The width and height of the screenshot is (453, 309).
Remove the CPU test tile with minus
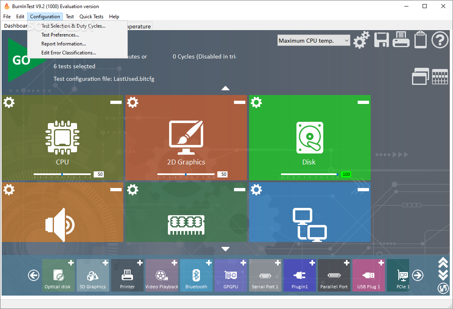[116, 102]
